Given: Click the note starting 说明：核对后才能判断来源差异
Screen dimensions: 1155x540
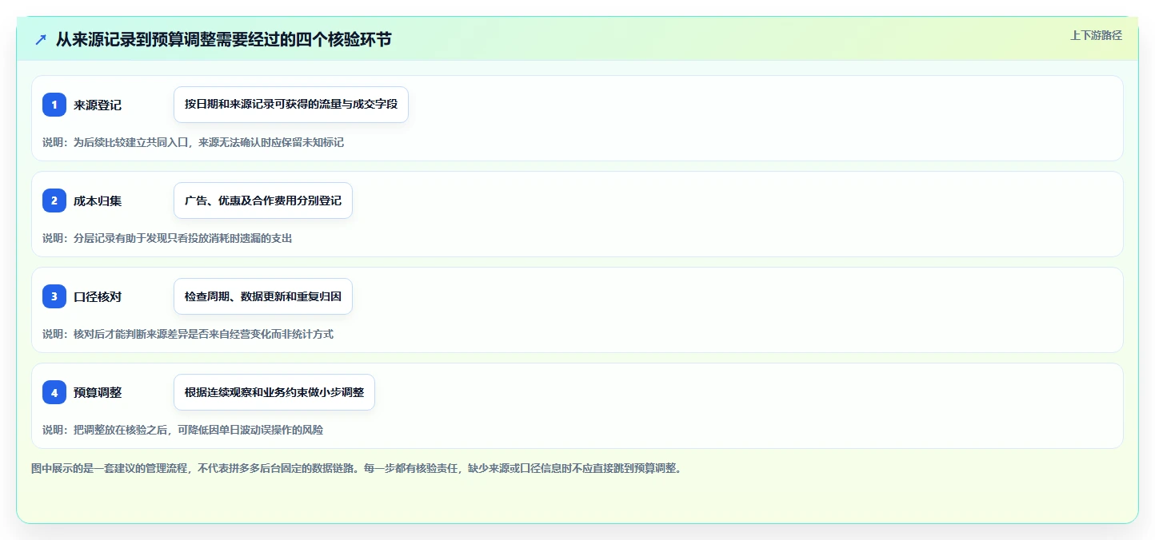Looking at the screenshot, I should [x=188, y=334].
